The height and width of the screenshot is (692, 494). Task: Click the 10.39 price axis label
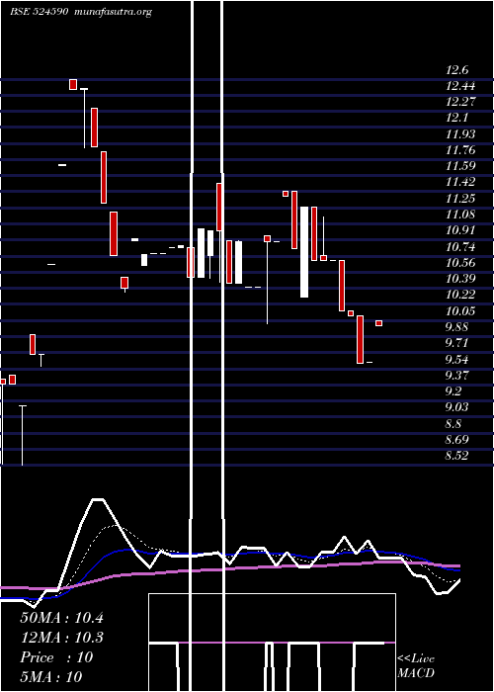pos(460,279)
